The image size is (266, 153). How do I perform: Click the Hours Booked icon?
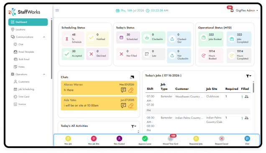click(x=203, y=56)
